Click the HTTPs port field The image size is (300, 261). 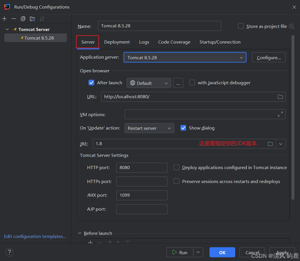coord(142,181)
